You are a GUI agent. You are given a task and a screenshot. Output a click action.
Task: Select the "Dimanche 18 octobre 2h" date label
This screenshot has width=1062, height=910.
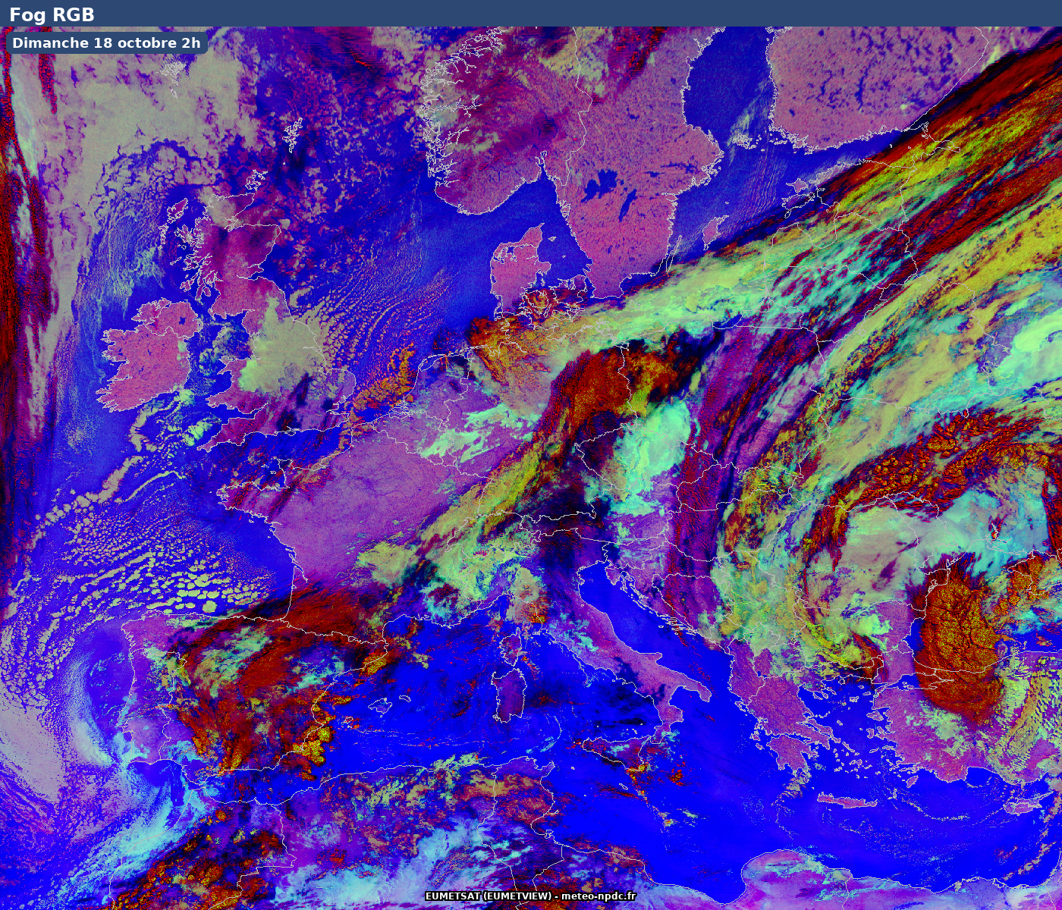tap(106, 43)
